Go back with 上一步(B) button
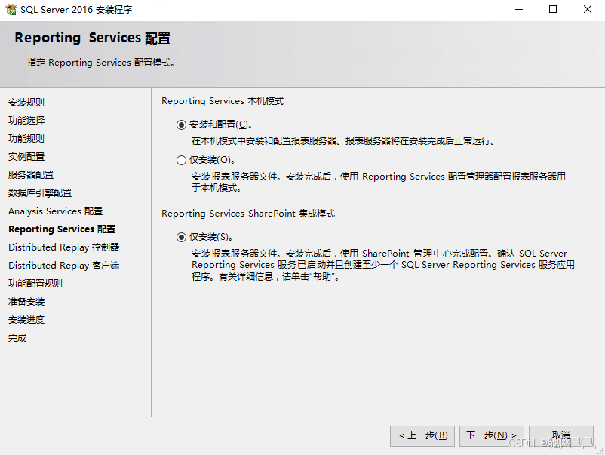Viewport: 605px width, 455px height. pos(422,435)
